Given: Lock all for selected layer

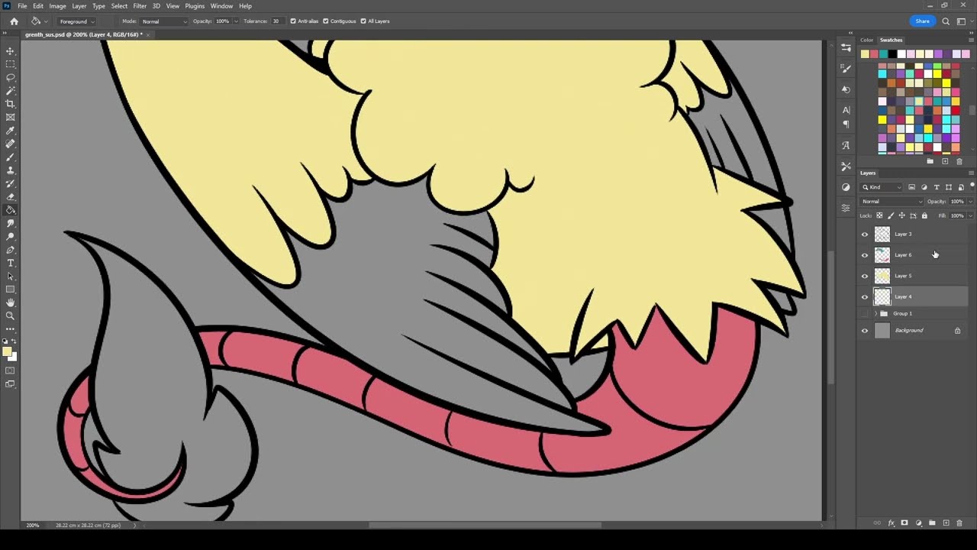Looking at the screenshot, I should [924, 215].
